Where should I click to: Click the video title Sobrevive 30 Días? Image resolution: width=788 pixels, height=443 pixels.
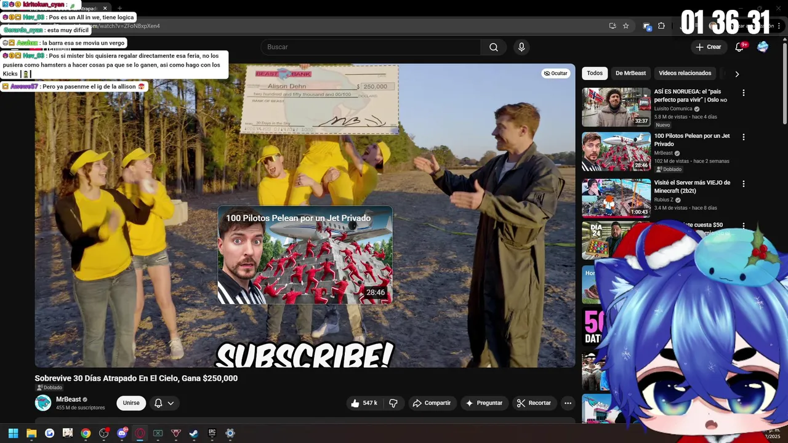136,378
